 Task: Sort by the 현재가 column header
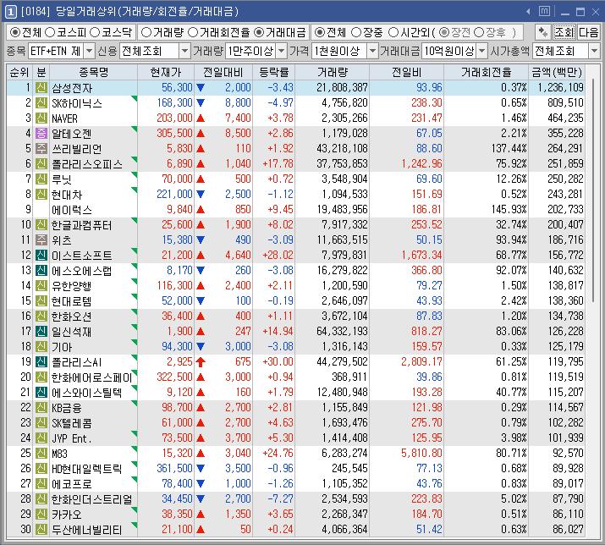tap(166, 72)
